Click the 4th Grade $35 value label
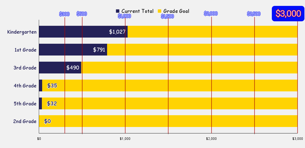This screenshot has height=148, width=305. (x=52, y=85)
